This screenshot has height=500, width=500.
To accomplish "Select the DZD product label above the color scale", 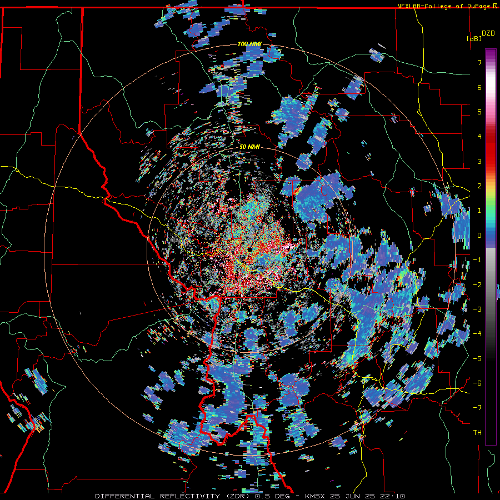I will point(488,33).
